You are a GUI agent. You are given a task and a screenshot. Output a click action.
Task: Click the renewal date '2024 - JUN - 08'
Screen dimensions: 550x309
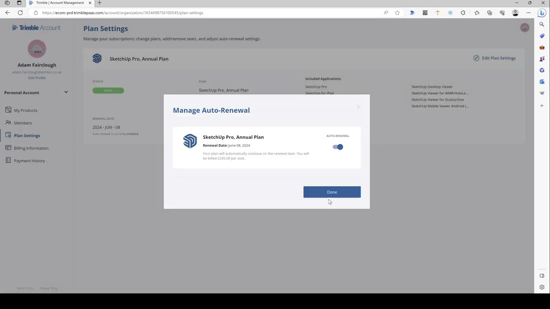pos(106,127)
